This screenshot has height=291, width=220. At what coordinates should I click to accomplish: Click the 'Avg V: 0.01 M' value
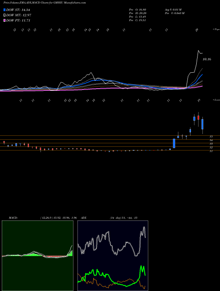pyautogui.click(x=173, y=10)
